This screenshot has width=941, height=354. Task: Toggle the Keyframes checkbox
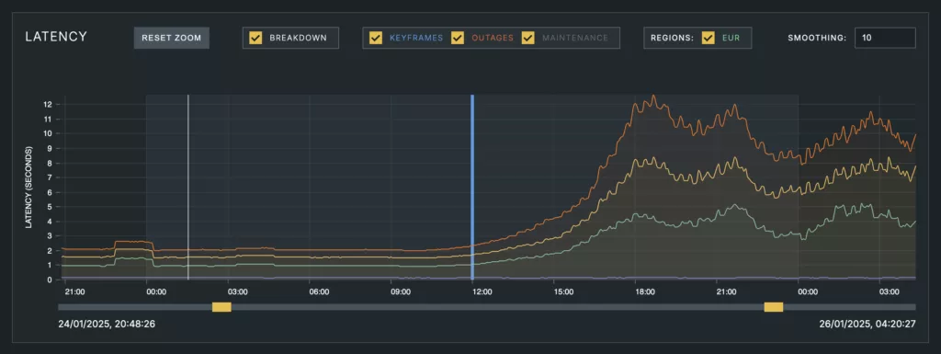376,38
